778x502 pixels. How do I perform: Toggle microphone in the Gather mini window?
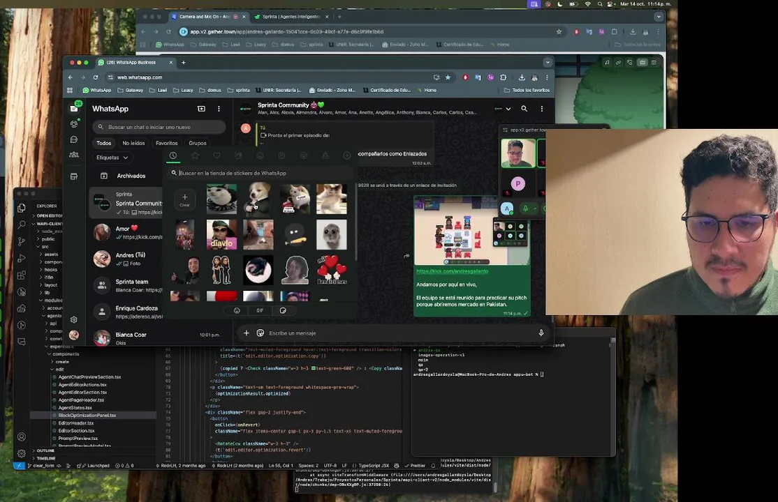[525, 208]
